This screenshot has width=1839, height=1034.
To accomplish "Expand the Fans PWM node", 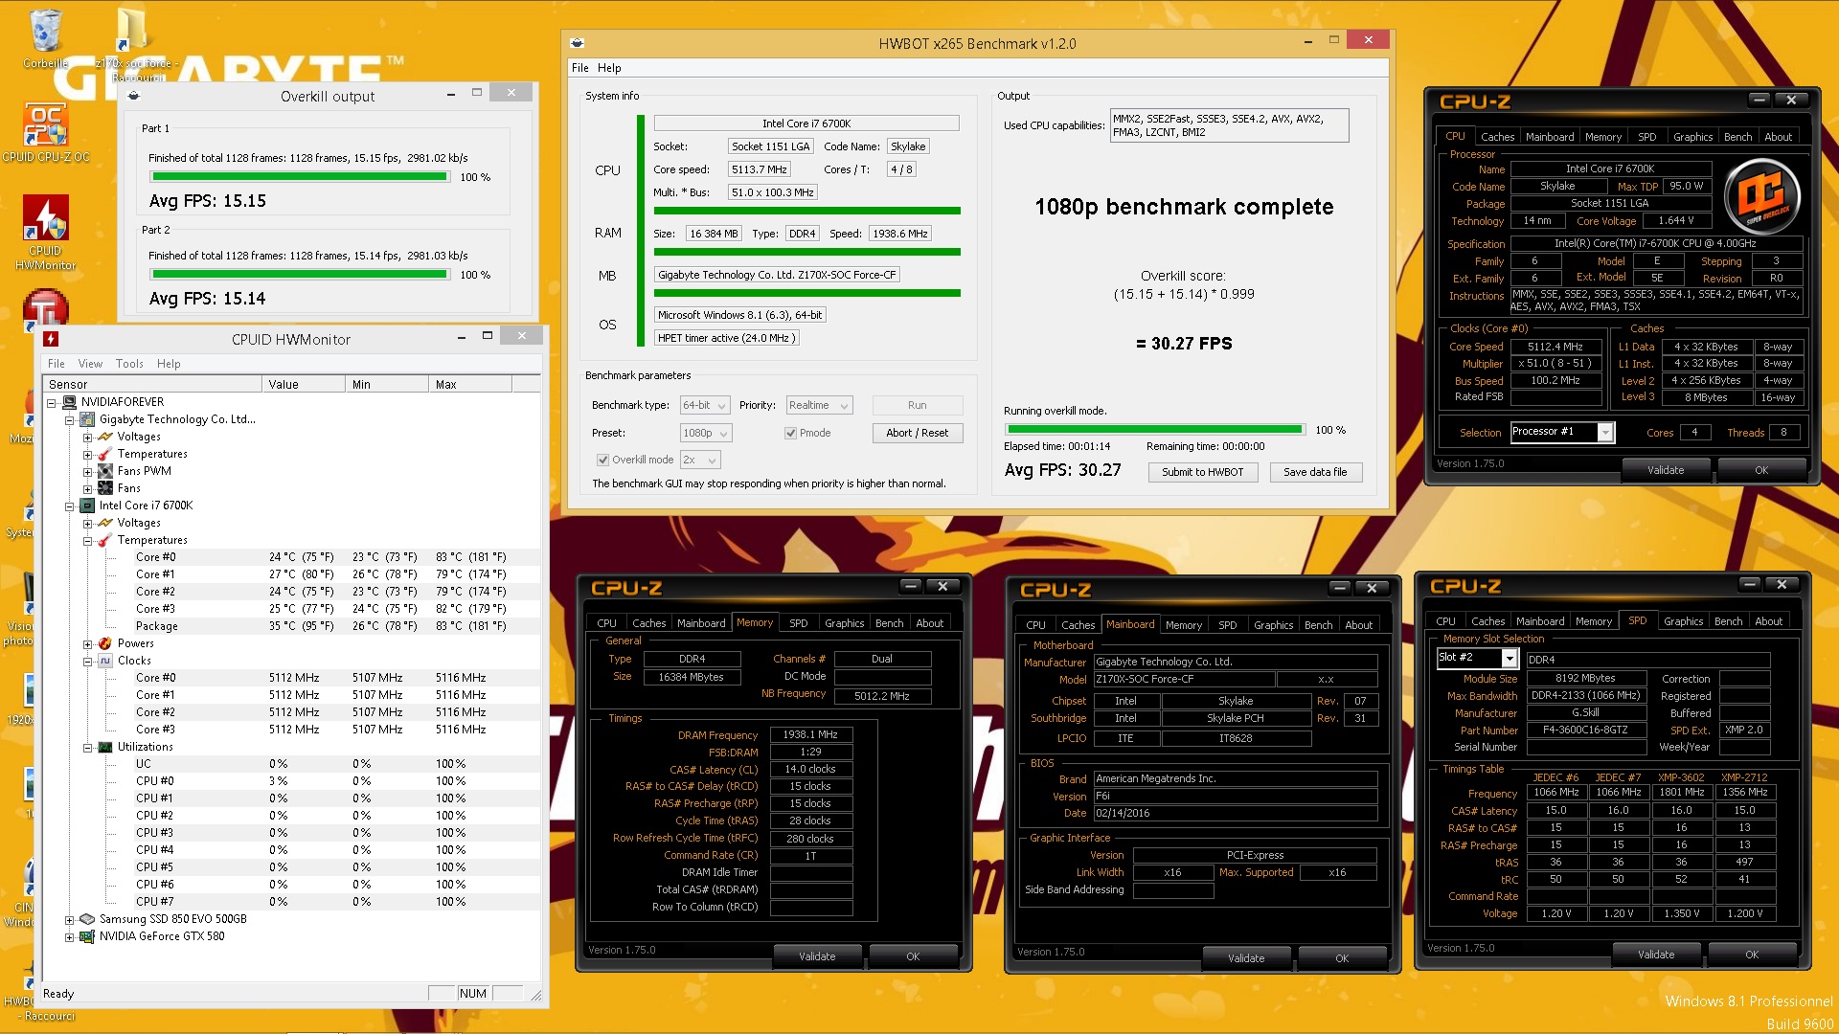I will 87,471.
